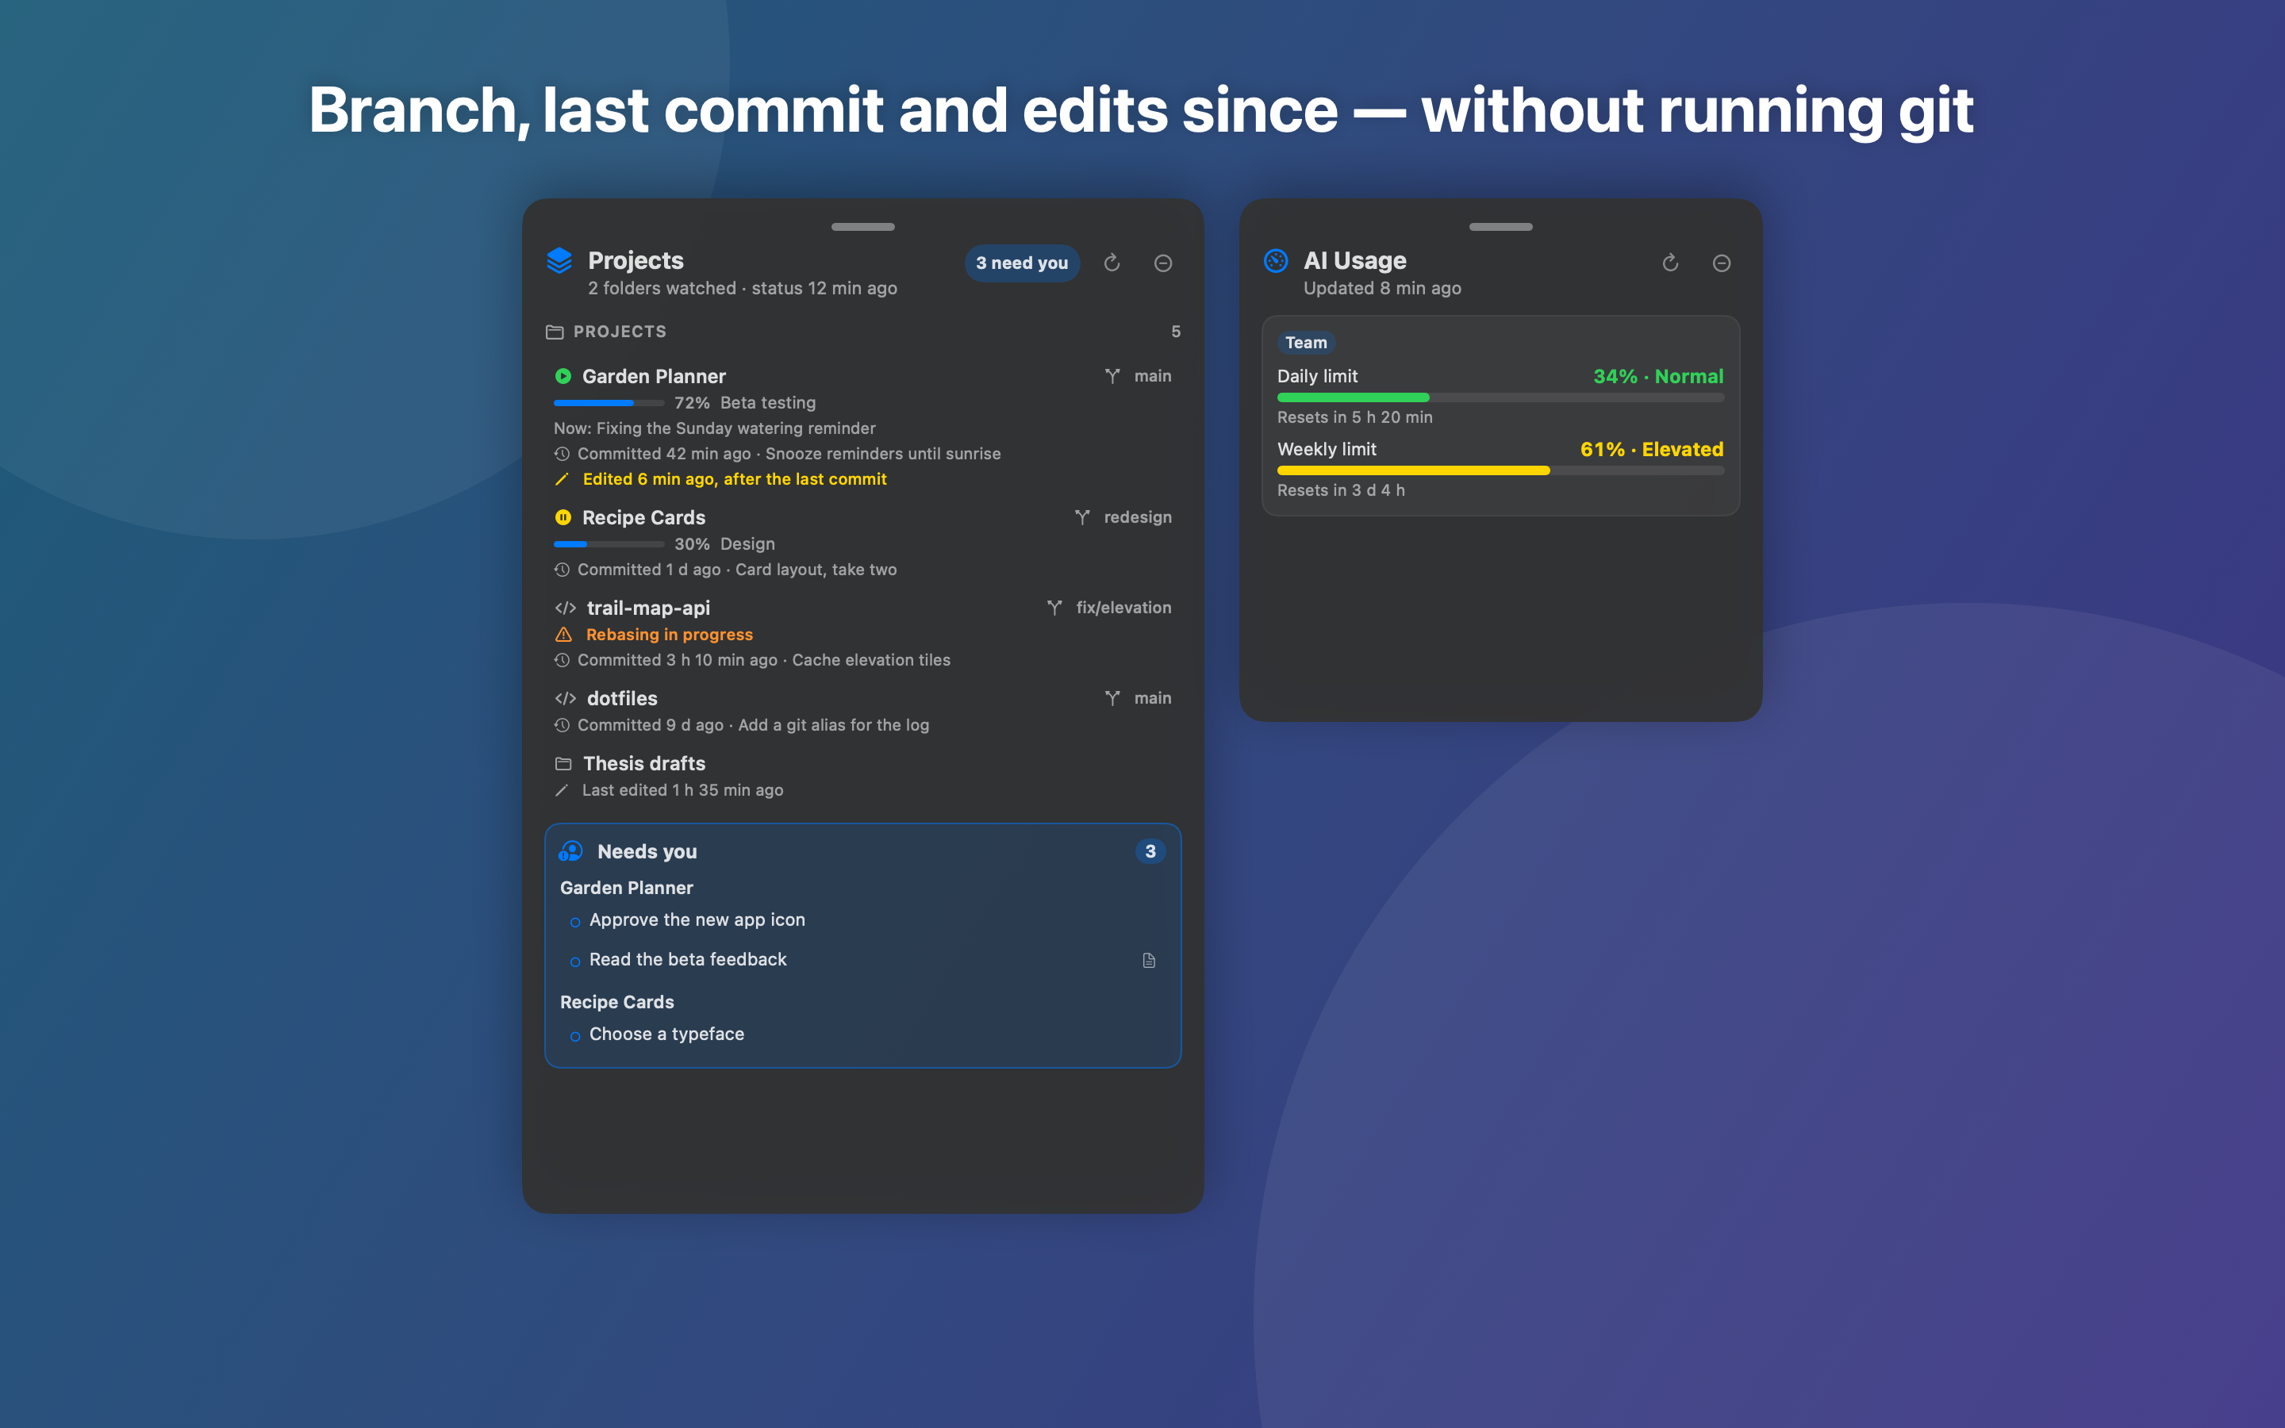This screenshot has height=1428, width=2285.
Task: Click the code icon beside trail-map-api
Action: click(x=566, y=607)
